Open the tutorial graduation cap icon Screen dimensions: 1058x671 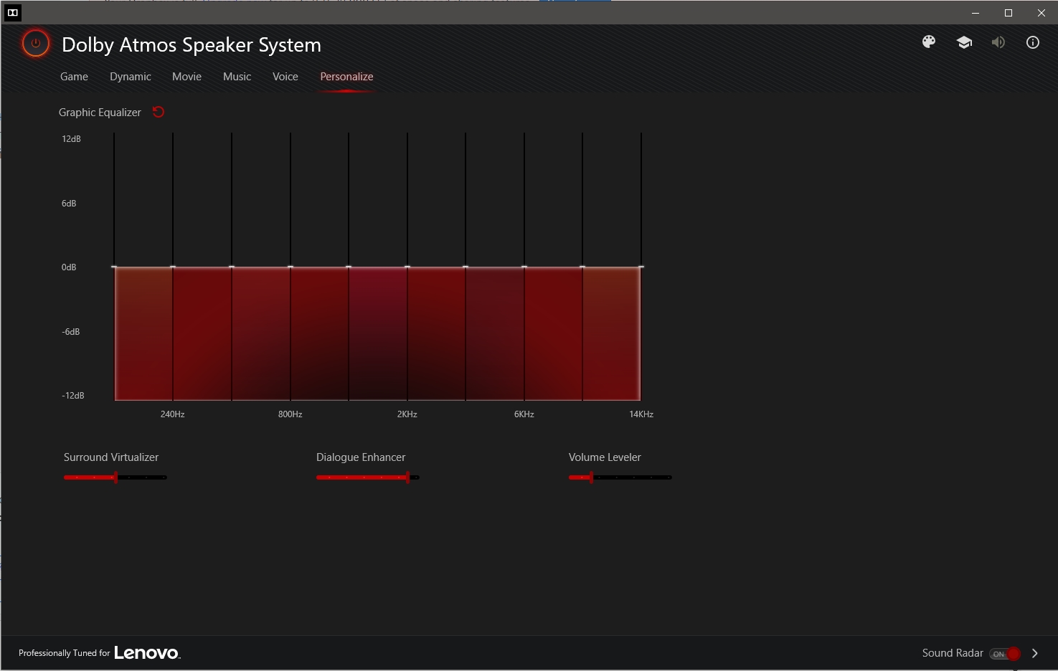tap(964, 42)
